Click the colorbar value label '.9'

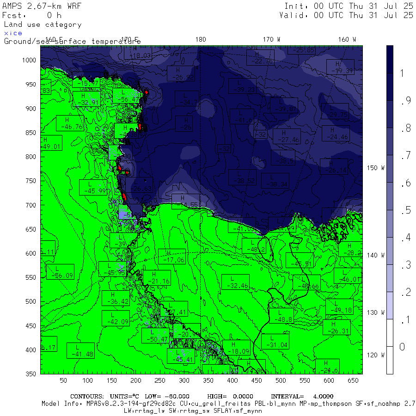[406, 101]
